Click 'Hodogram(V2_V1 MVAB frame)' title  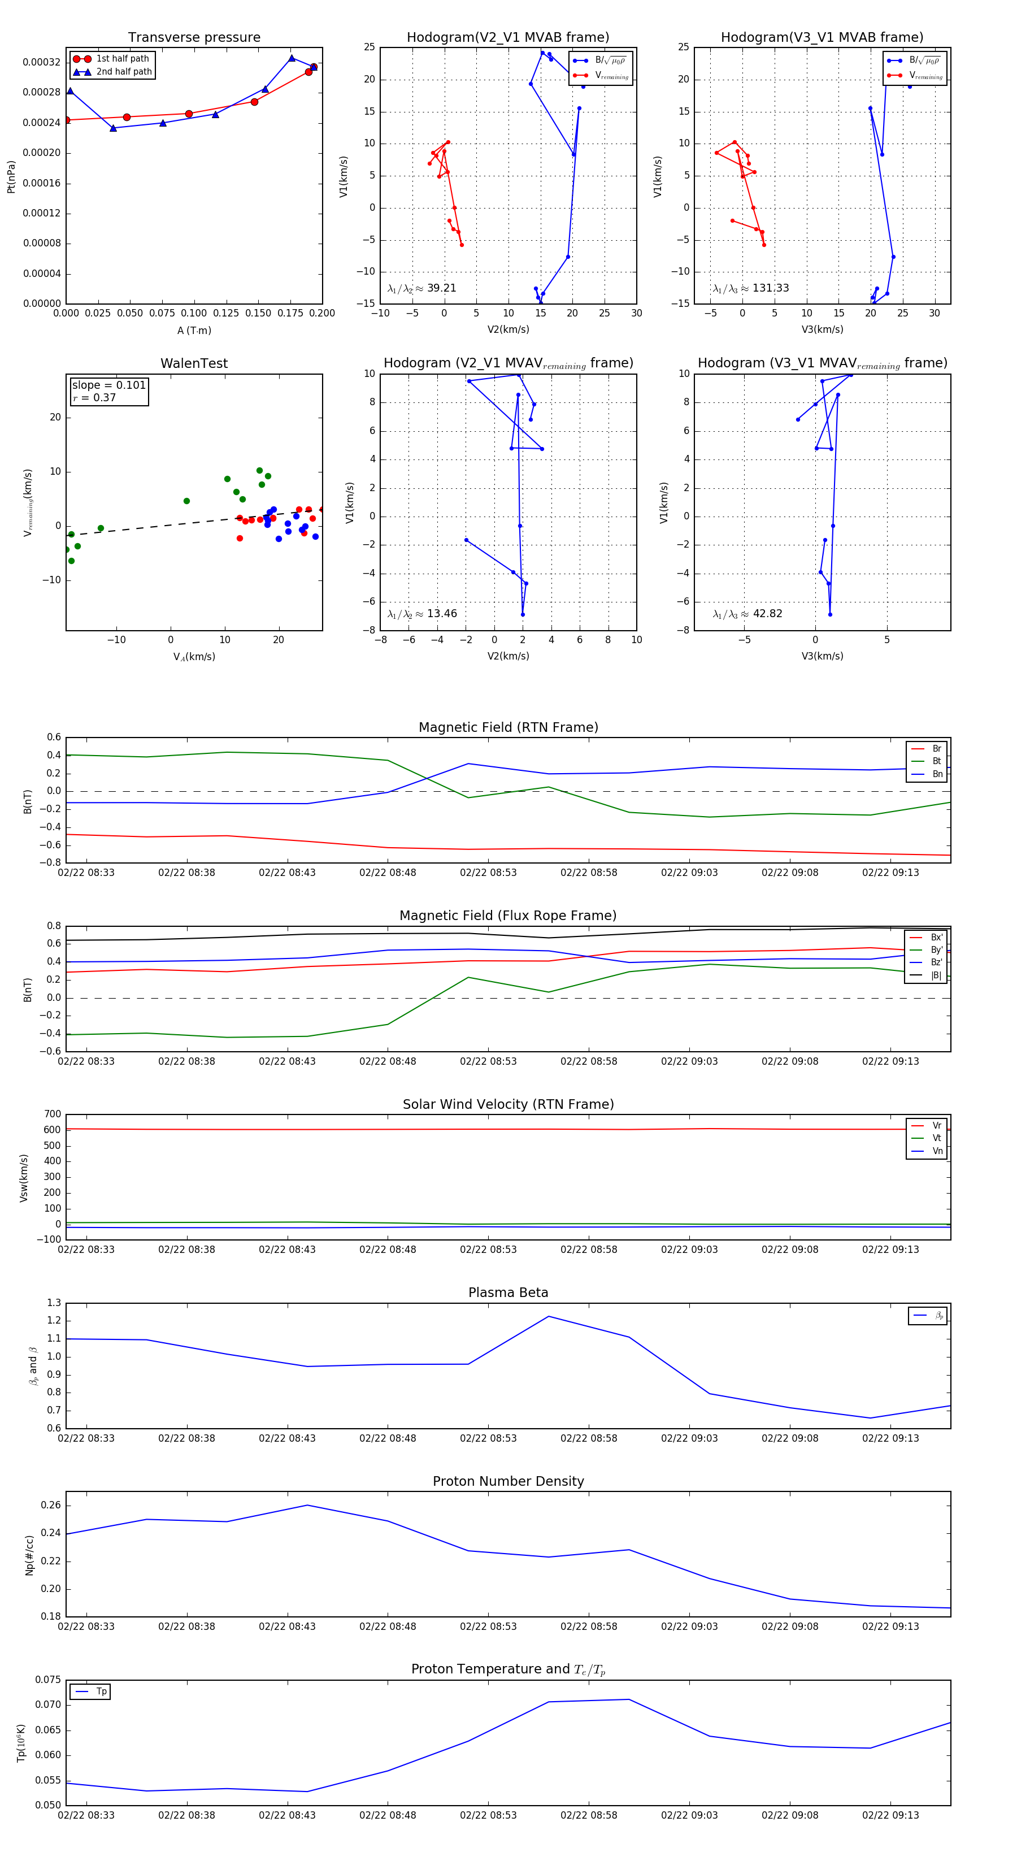tap(507, 38)
